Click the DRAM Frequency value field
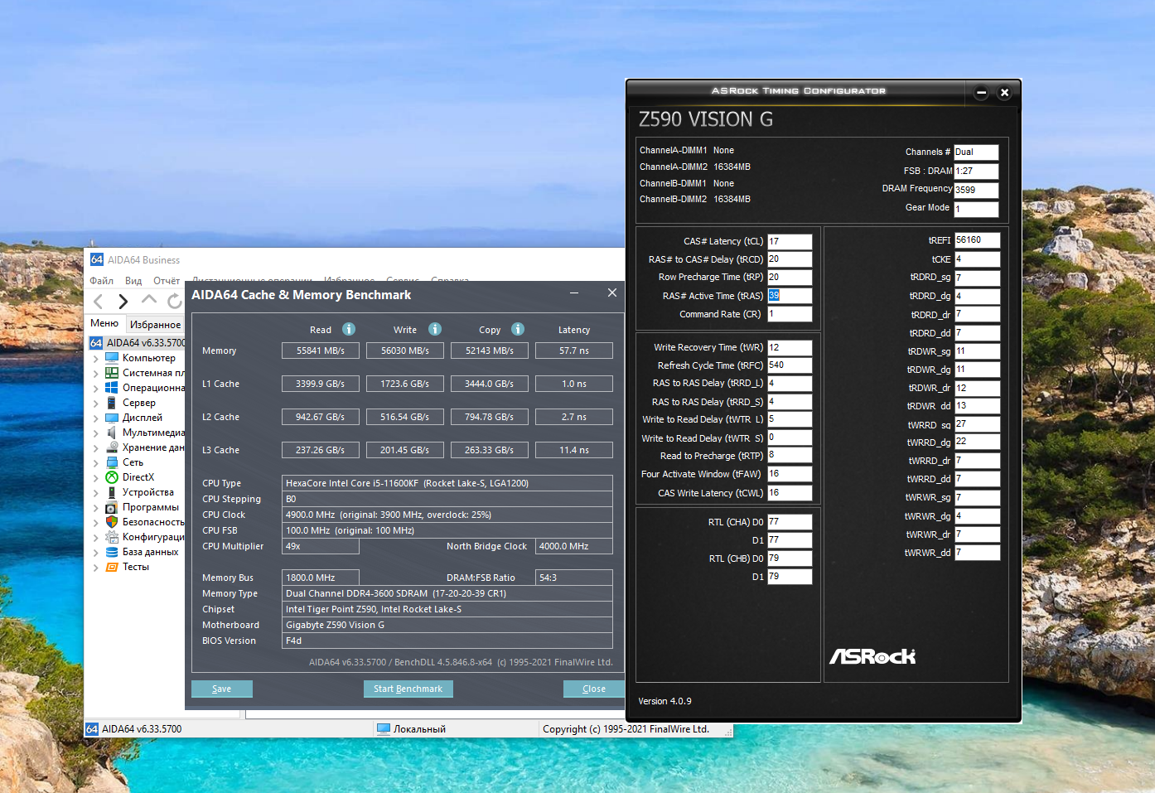Image resolution: width=1155 pixels, height=793 pixels. [x=976, y=190]
